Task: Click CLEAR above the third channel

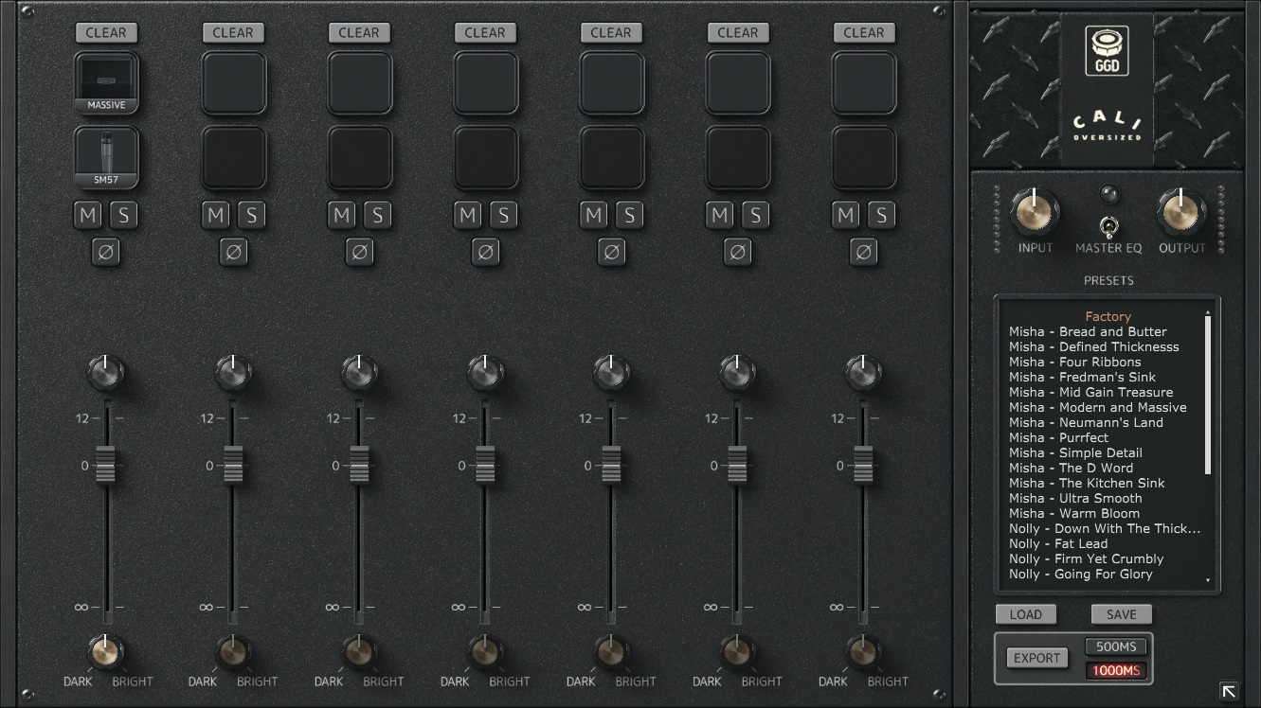Action: (x=359, y=32)
